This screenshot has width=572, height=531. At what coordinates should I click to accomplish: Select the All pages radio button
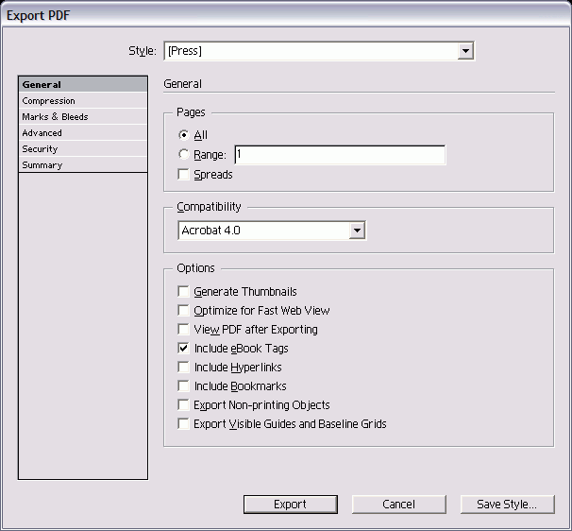tap(183, 136)
